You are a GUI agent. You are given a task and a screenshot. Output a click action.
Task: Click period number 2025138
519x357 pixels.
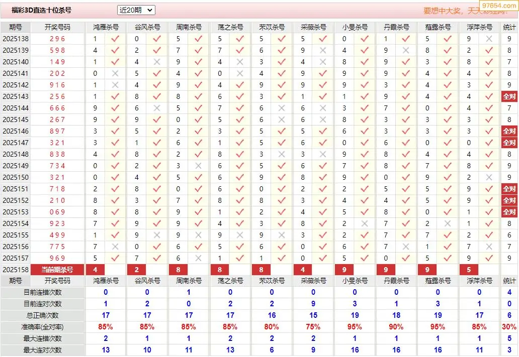coord(16,39)
